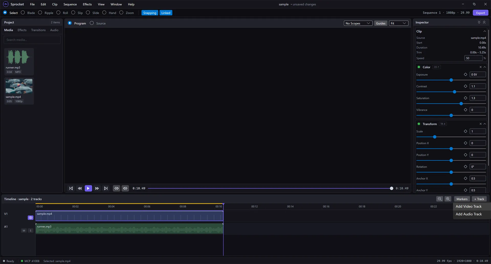Image resolution: width=491 pixels, height=264 pixels.
Task: Select the runner.mp3 clip on timeline
Action: [129, 228]
